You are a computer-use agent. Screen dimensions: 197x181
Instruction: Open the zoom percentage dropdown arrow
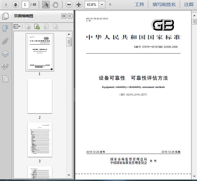point(102,4)
